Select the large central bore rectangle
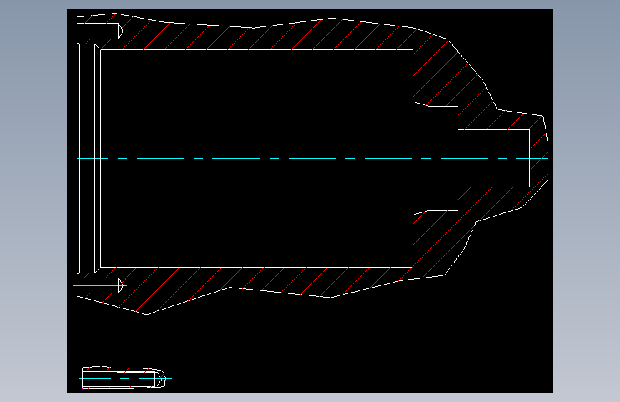Viewport: 620px width, 402px height. pyautogui.click(x=257, y=158)
